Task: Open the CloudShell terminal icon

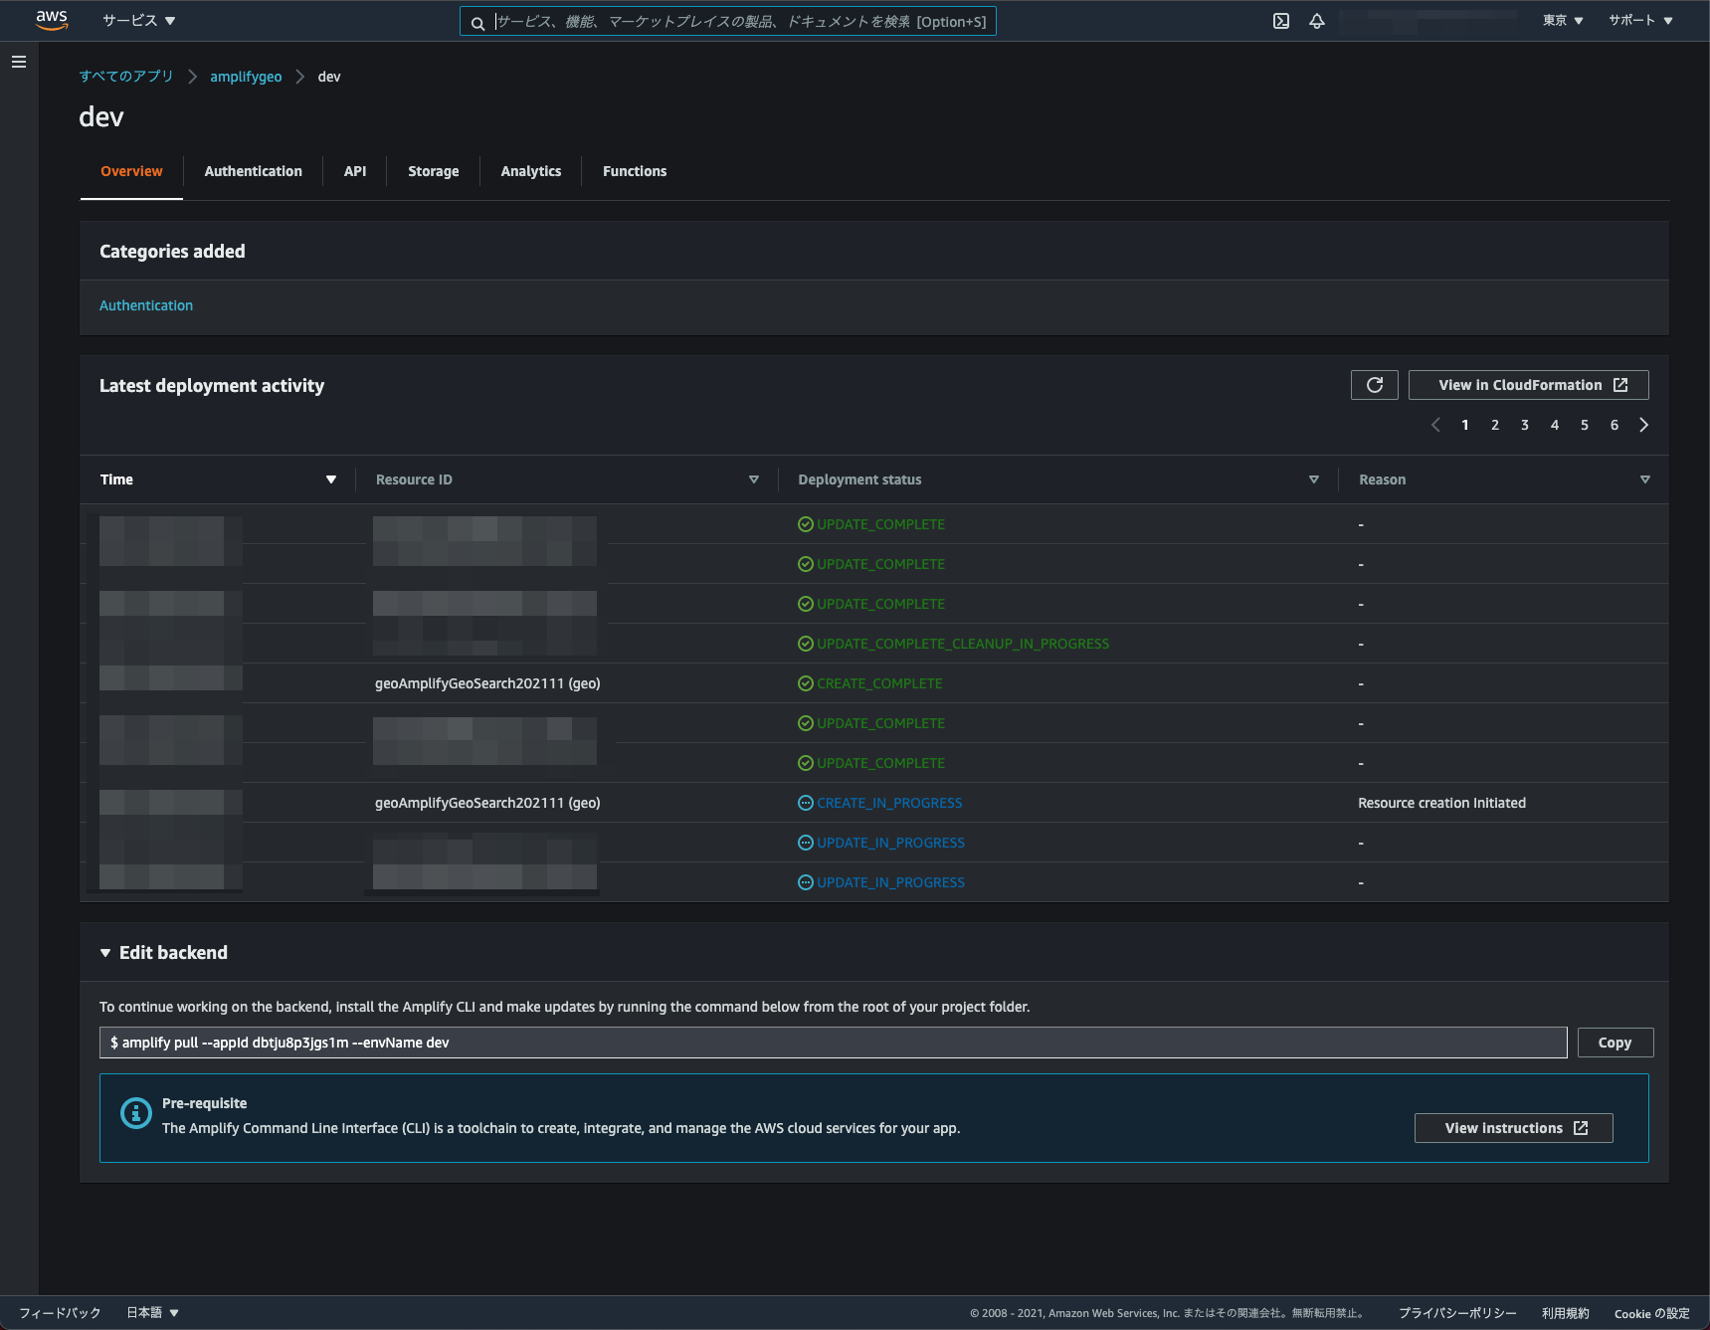Action: 1281,21
